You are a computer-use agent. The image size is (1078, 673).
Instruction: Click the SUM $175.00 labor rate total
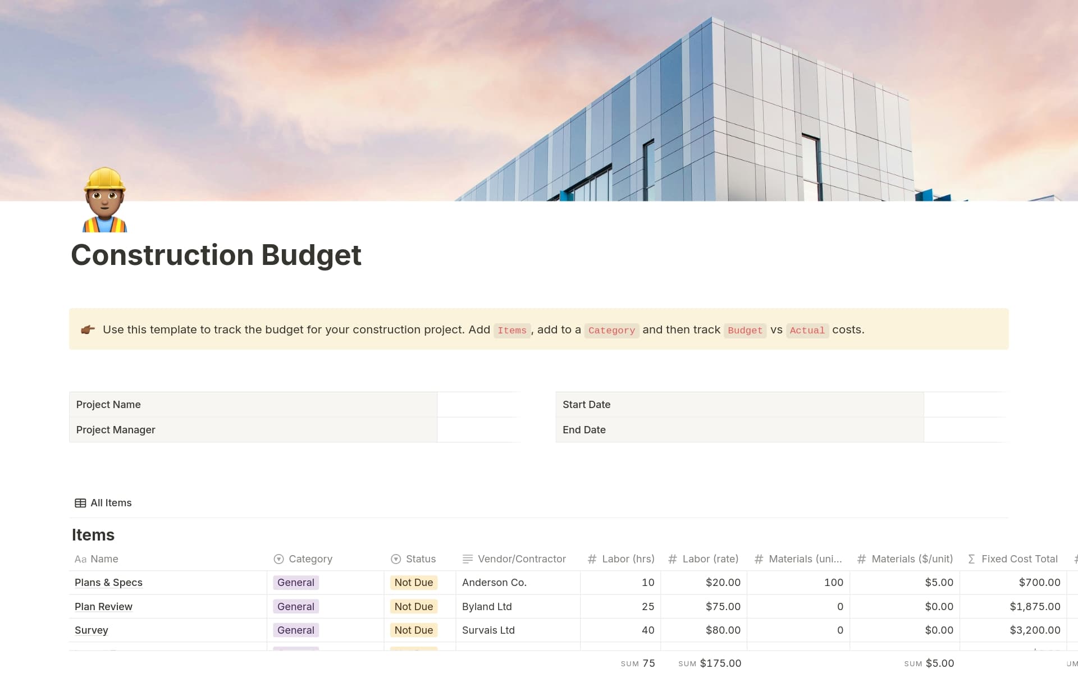click(710, 663)
